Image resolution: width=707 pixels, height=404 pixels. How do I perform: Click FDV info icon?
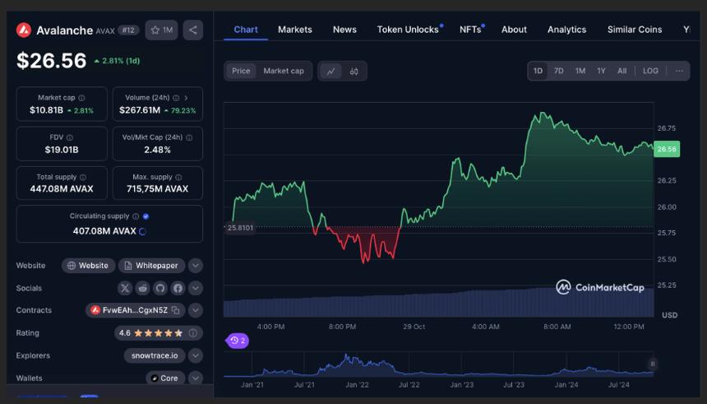[x=70, y=137]
